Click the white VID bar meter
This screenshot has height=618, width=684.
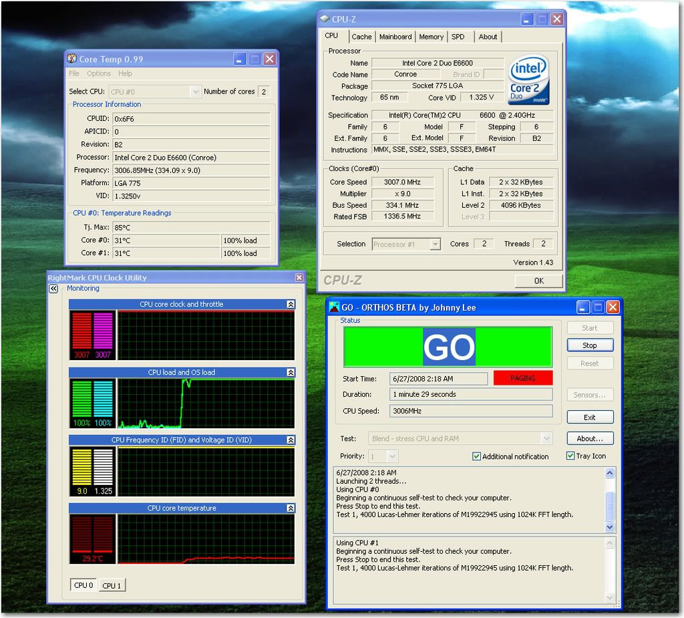(103, 467)
